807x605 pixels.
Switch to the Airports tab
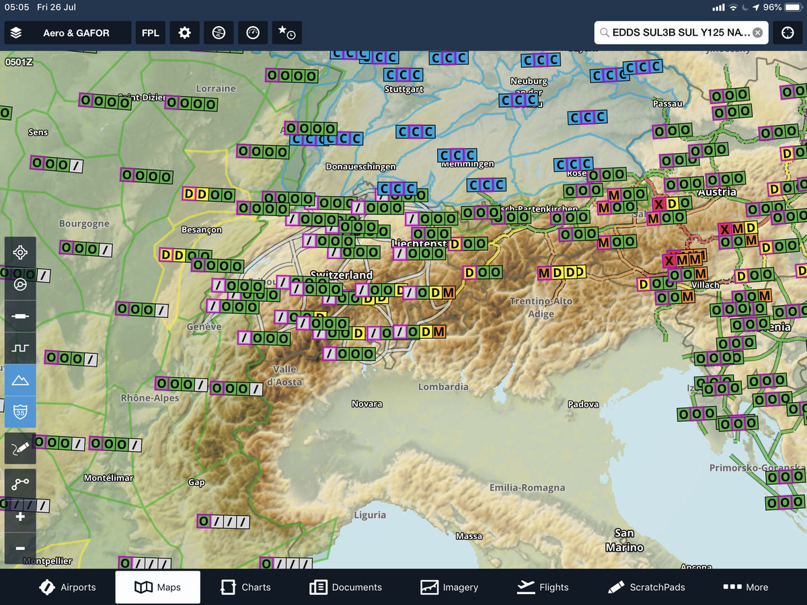click(x=67, y=587)
